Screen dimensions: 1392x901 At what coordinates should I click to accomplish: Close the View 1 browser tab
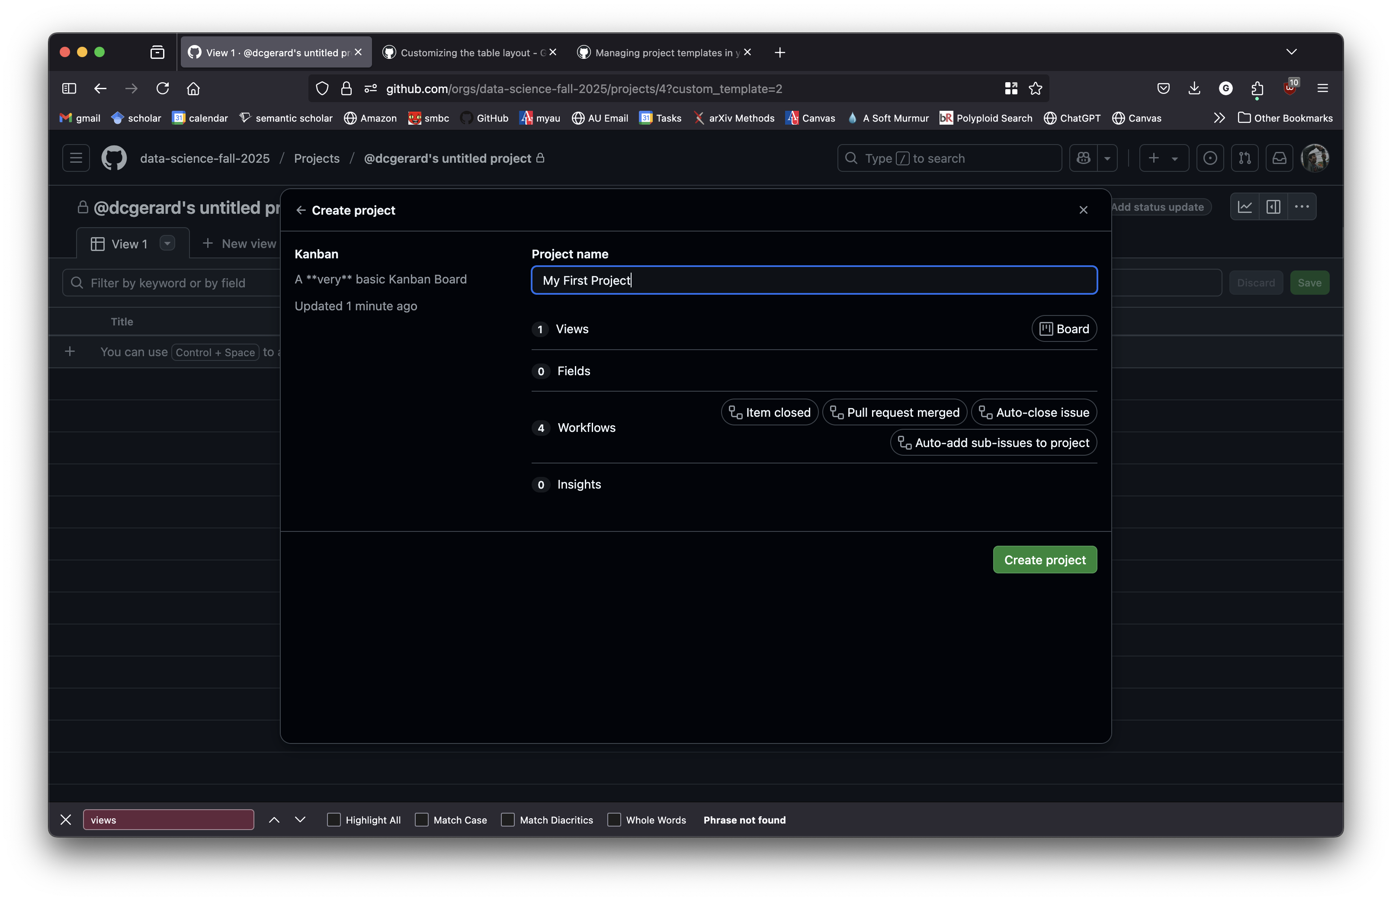[x=358, y=53]
